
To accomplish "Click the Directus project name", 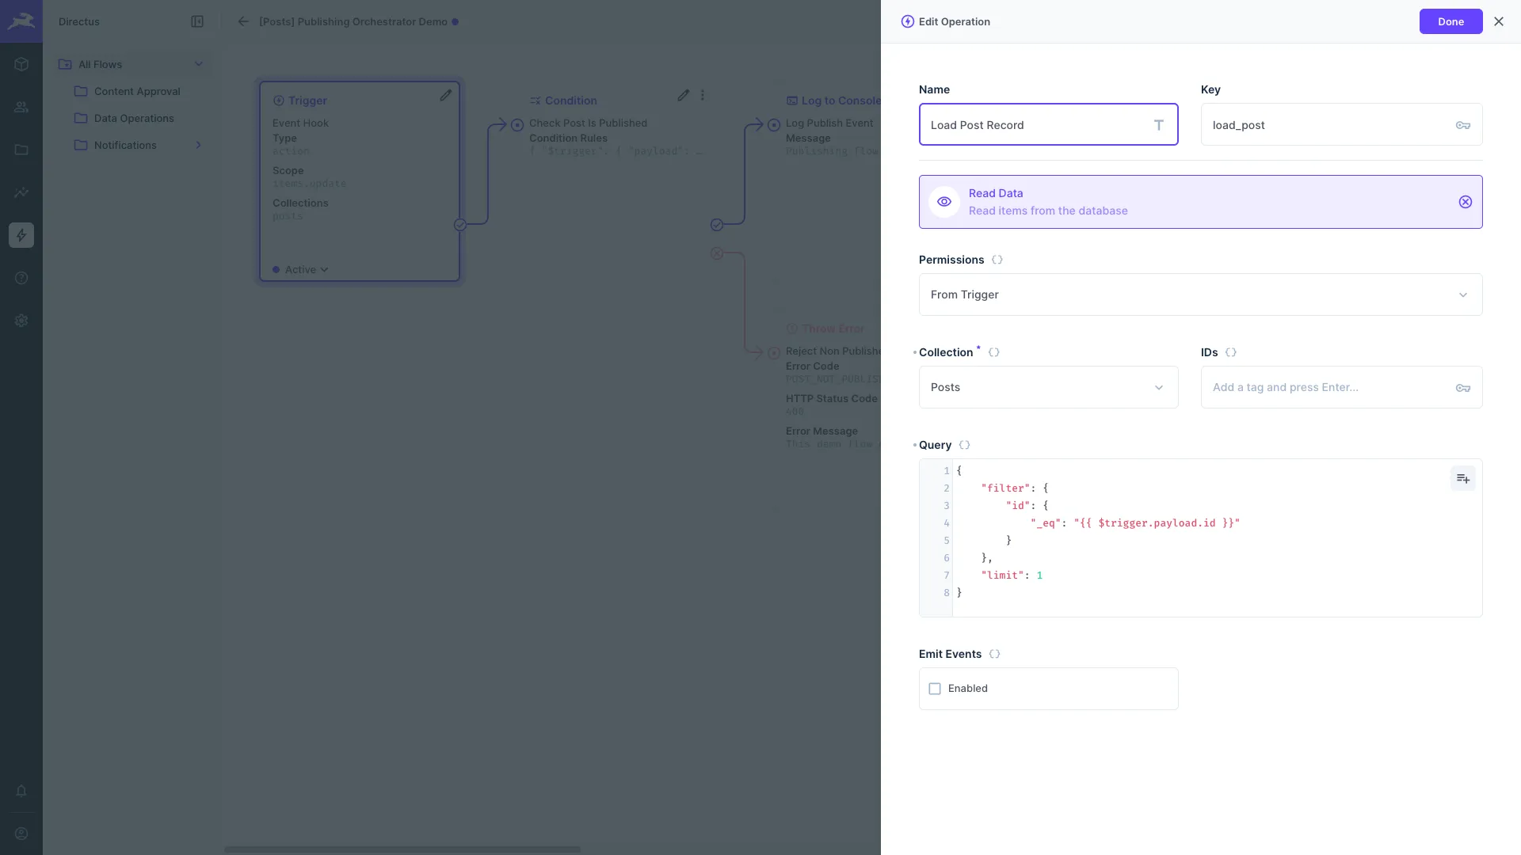I will point(79,21).
